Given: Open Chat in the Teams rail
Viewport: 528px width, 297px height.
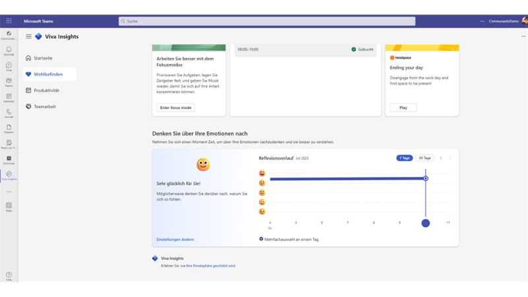Looking at the screenshot, I should (9, 67).
